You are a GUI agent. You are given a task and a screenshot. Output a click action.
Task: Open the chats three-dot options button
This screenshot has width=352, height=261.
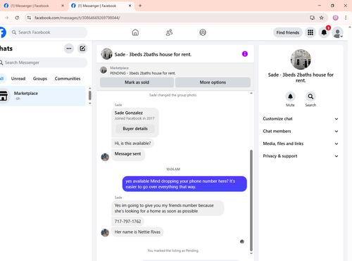point(69,49)
